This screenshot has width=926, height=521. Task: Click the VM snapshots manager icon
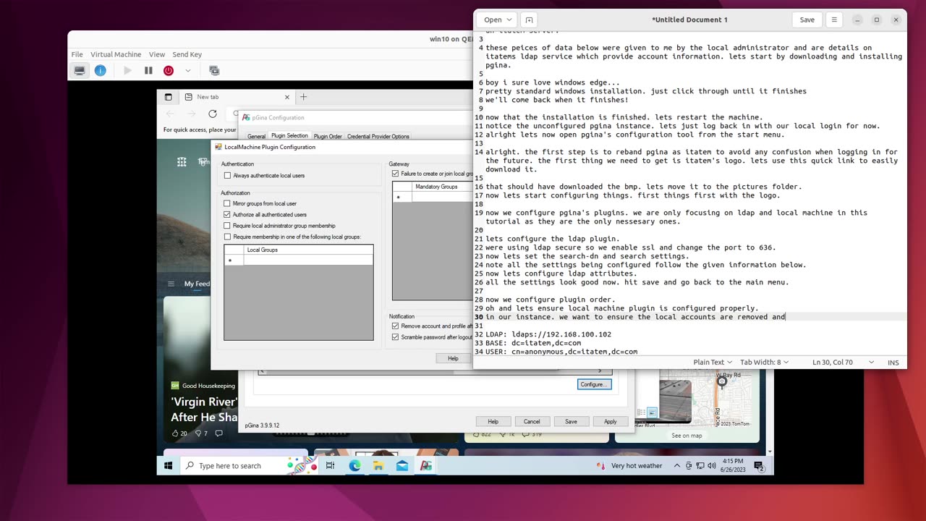214,70
